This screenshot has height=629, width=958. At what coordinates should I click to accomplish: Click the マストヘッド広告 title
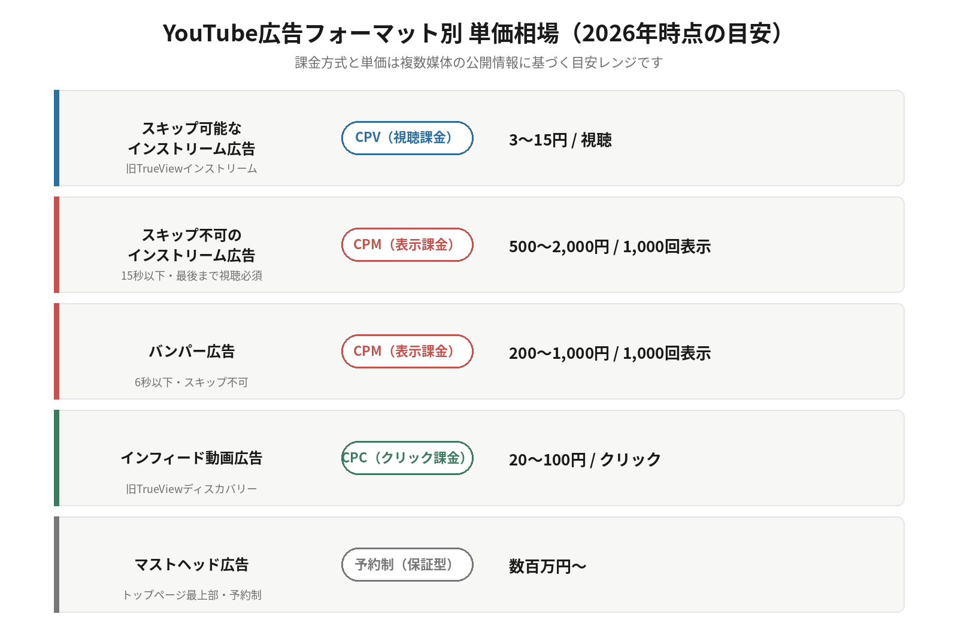tap(192, 565)
